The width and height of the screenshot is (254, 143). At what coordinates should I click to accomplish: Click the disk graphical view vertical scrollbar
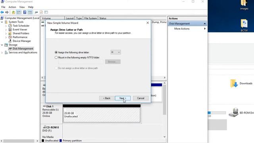coord(164,100)
